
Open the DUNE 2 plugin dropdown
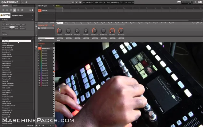(x=53, y=28)
